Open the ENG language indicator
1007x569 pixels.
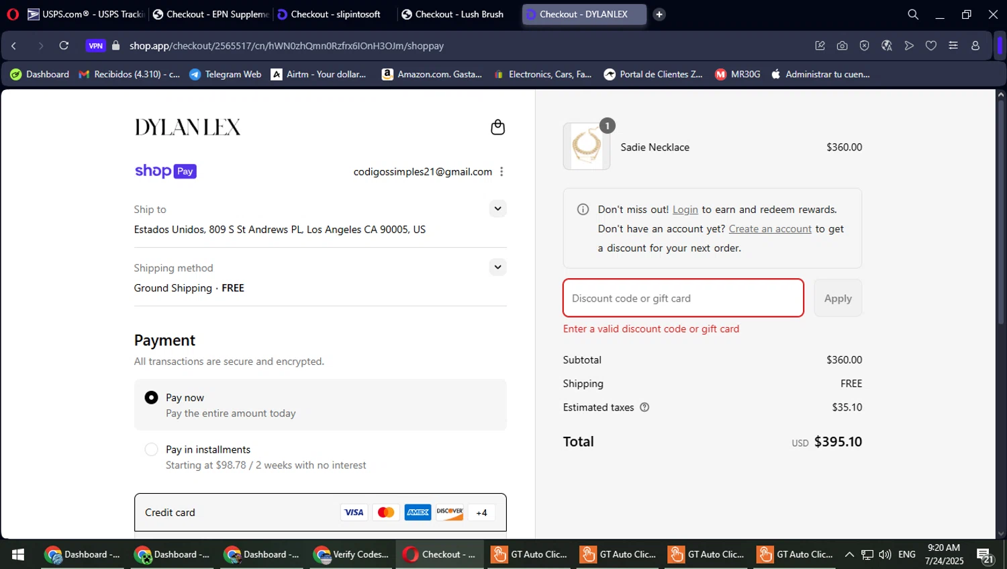[906, 554]
